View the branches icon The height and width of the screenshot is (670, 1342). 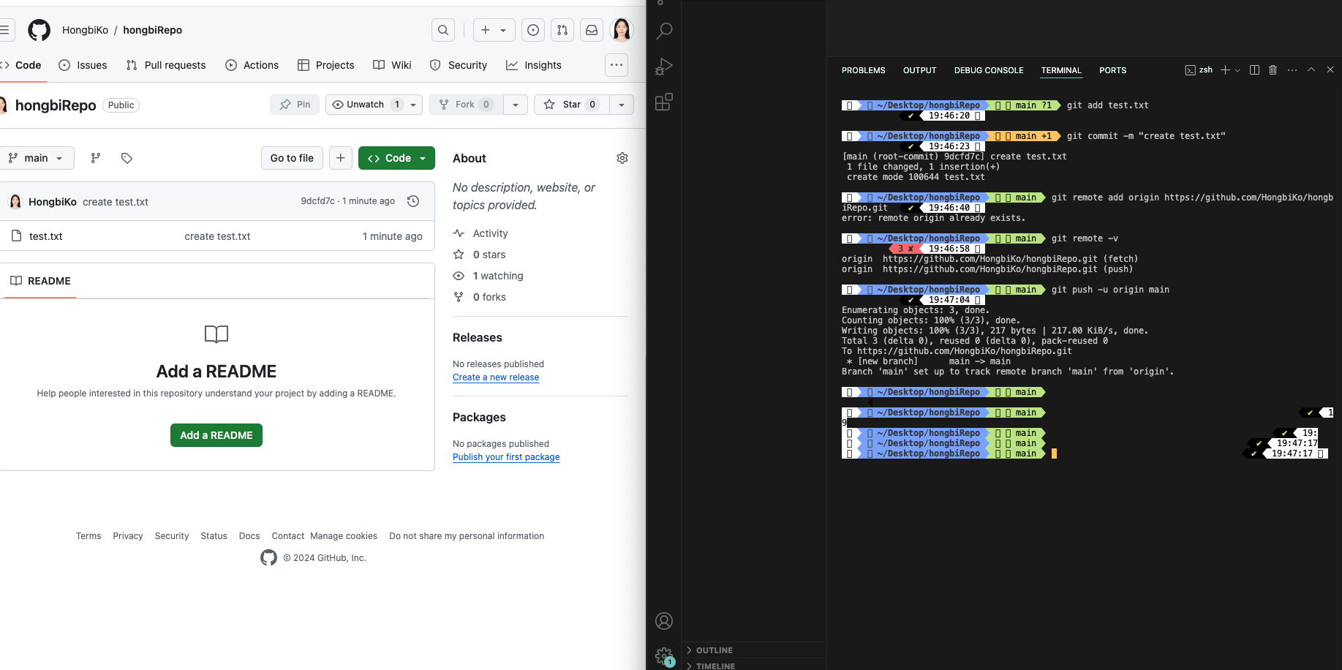96,158
